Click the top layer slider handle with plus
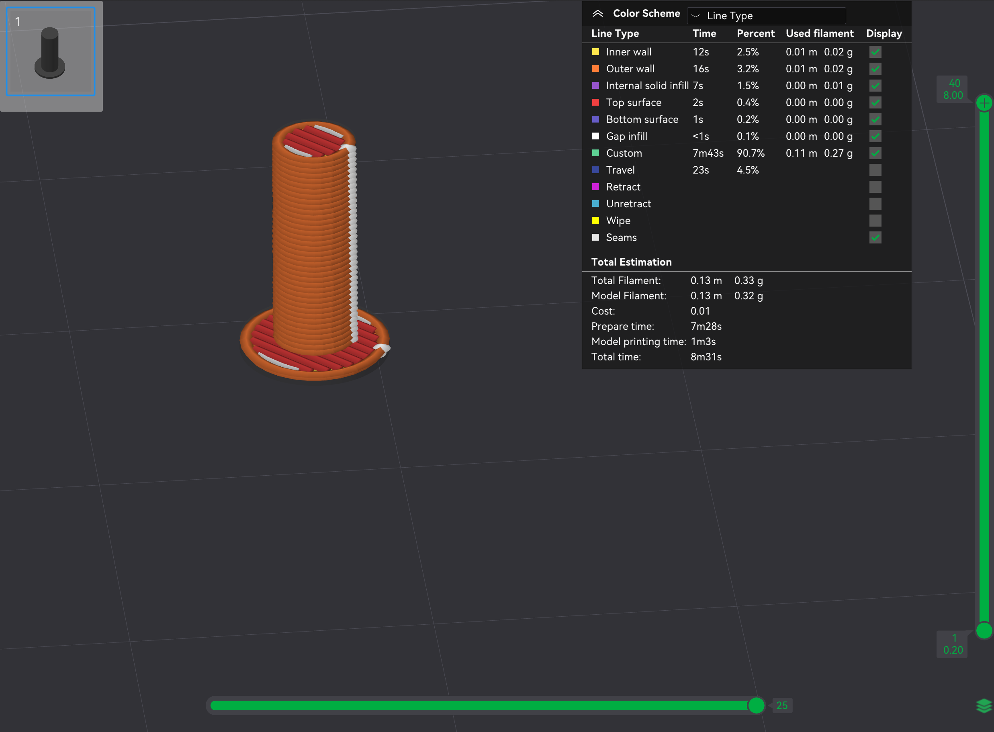 pyautogui.click(x=984, y=103)
